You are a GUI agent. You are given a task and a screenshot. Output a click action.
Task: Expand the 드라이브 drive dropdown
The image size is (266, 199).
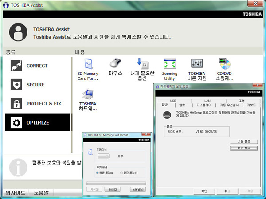click(x=103, y=156)
